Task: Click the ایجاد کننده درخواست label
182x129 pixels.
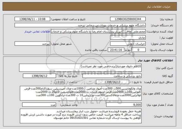Action: [160, 32]
